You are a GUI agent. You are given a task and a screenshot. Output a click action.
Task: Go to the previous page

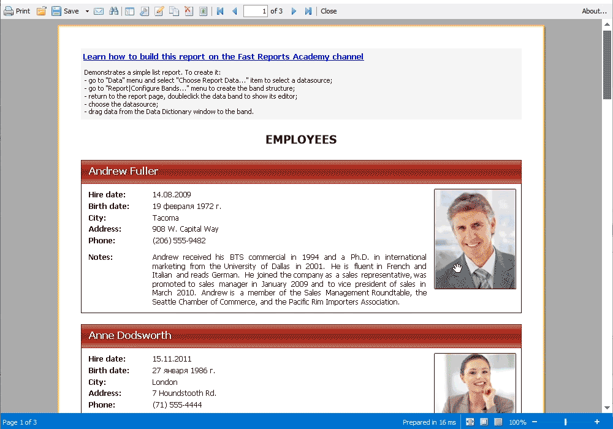pyautogui.click(x=235, y=11)
